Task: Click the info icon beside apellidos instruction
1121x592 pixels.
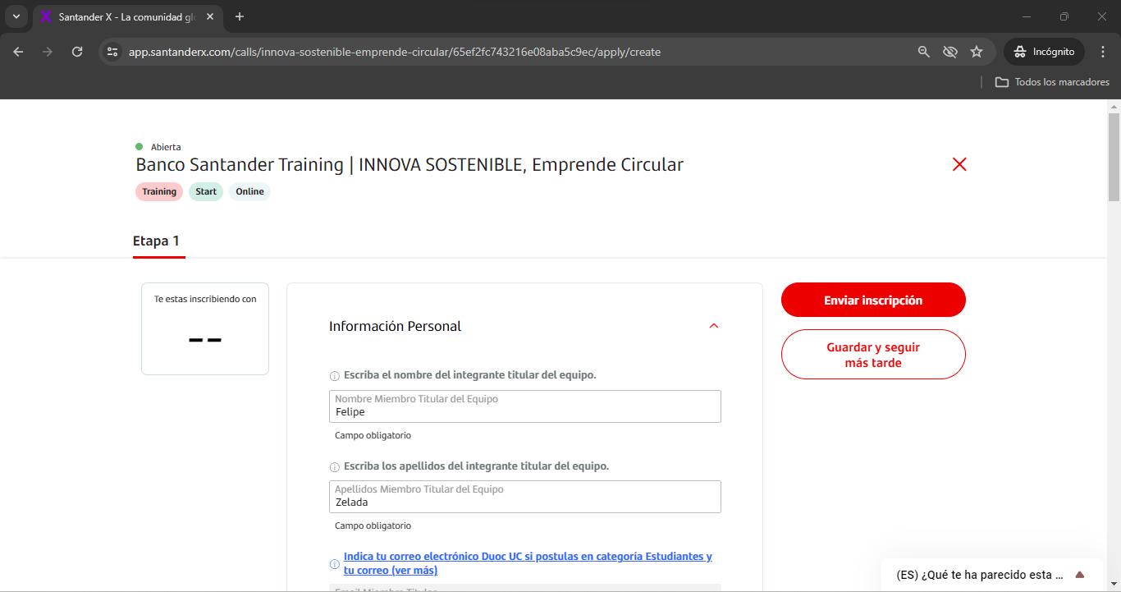Action: coord(335,467)
